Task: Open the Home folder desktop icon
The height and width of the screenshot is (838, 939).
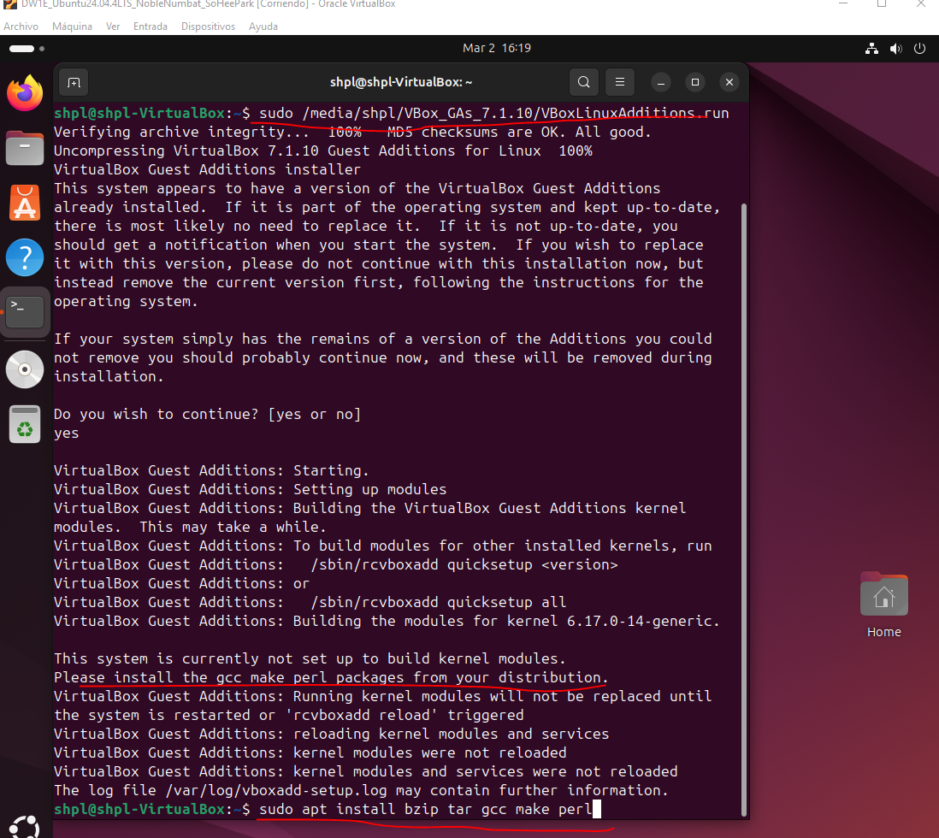Action: [884, 605]
